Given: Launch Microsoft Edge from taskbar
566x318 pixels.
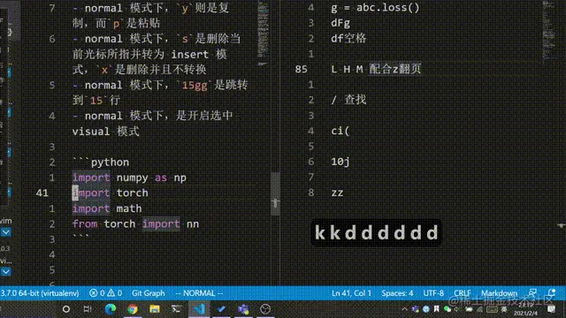Looking at the screenshot, I should 111,309.
